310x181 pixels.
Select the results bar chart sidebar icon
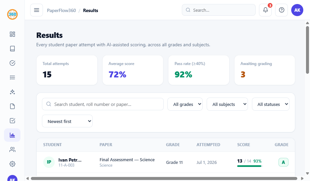12,135
